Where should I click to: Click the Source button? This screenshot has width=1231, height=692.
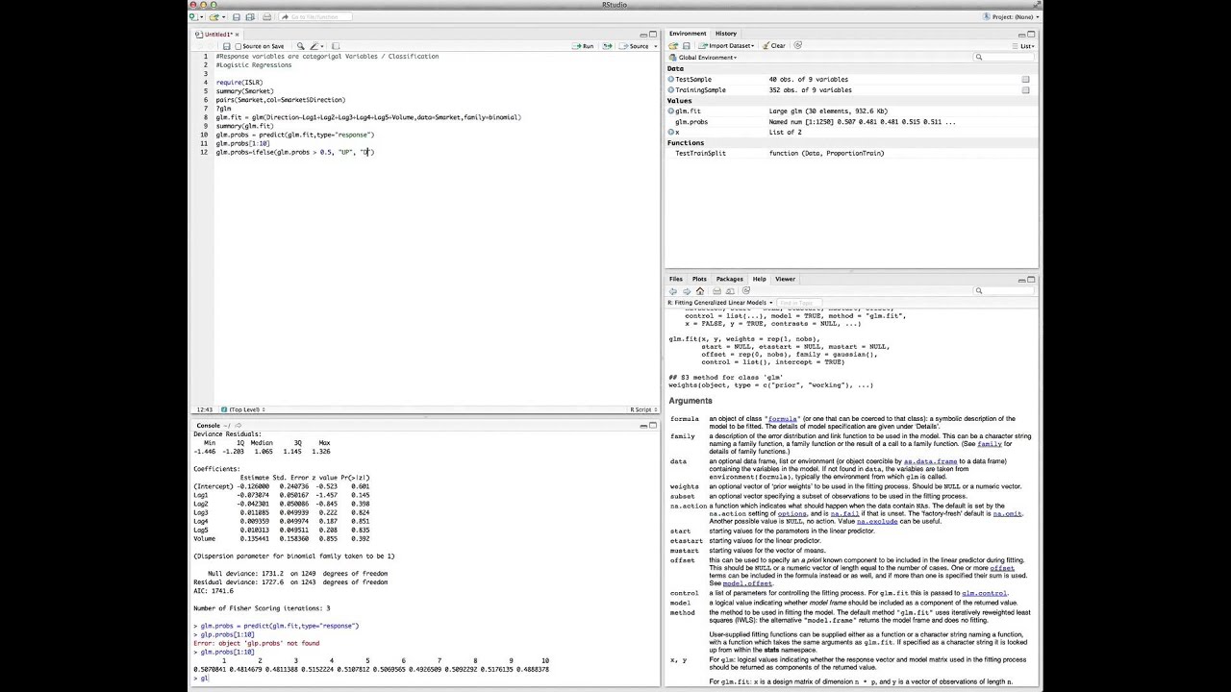(x=635, y=46)
